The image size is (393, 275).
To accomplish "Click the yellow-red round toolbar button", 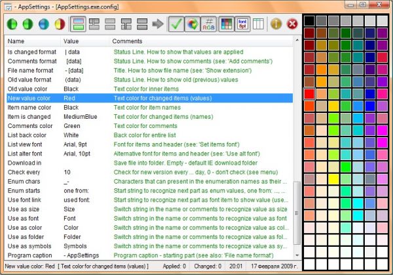I will 60,24.
